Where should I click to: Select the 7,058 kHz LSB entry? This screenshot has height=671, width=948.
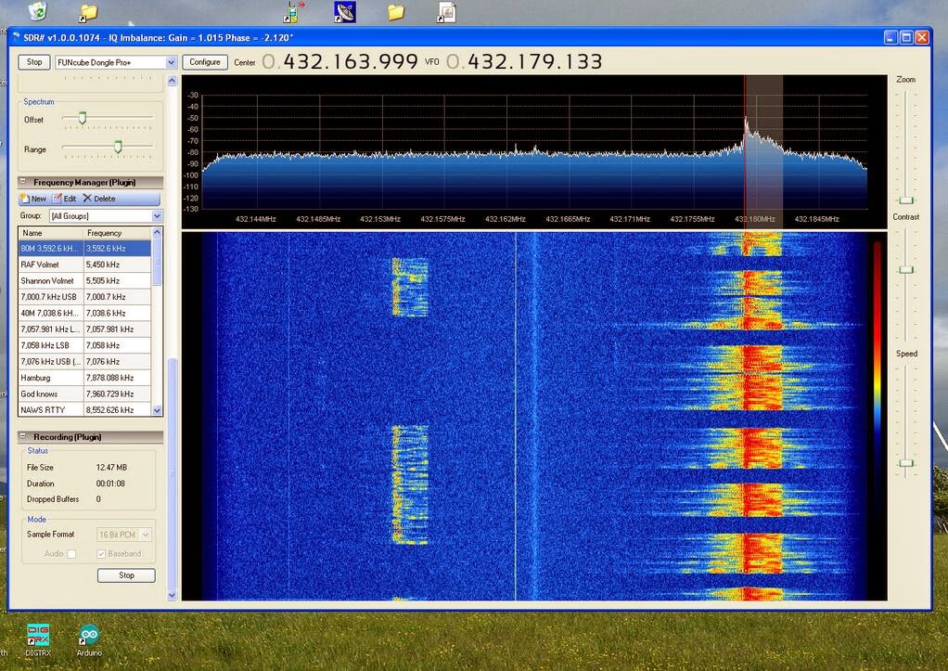84,345
